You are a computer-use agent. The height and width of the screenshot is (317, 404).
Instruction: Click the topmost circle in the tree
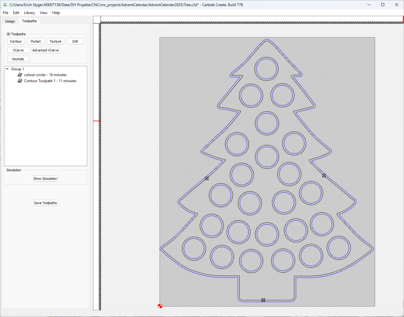pyautogui.click(x=267, y=69)
